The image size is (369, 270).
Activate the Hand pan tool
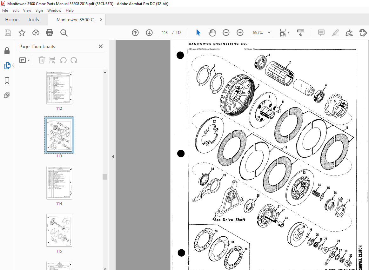[x=212, y=33]
